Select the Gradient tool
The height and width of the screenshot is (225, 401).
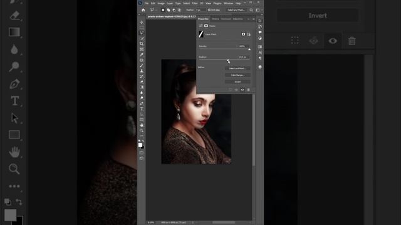(142, 87)
